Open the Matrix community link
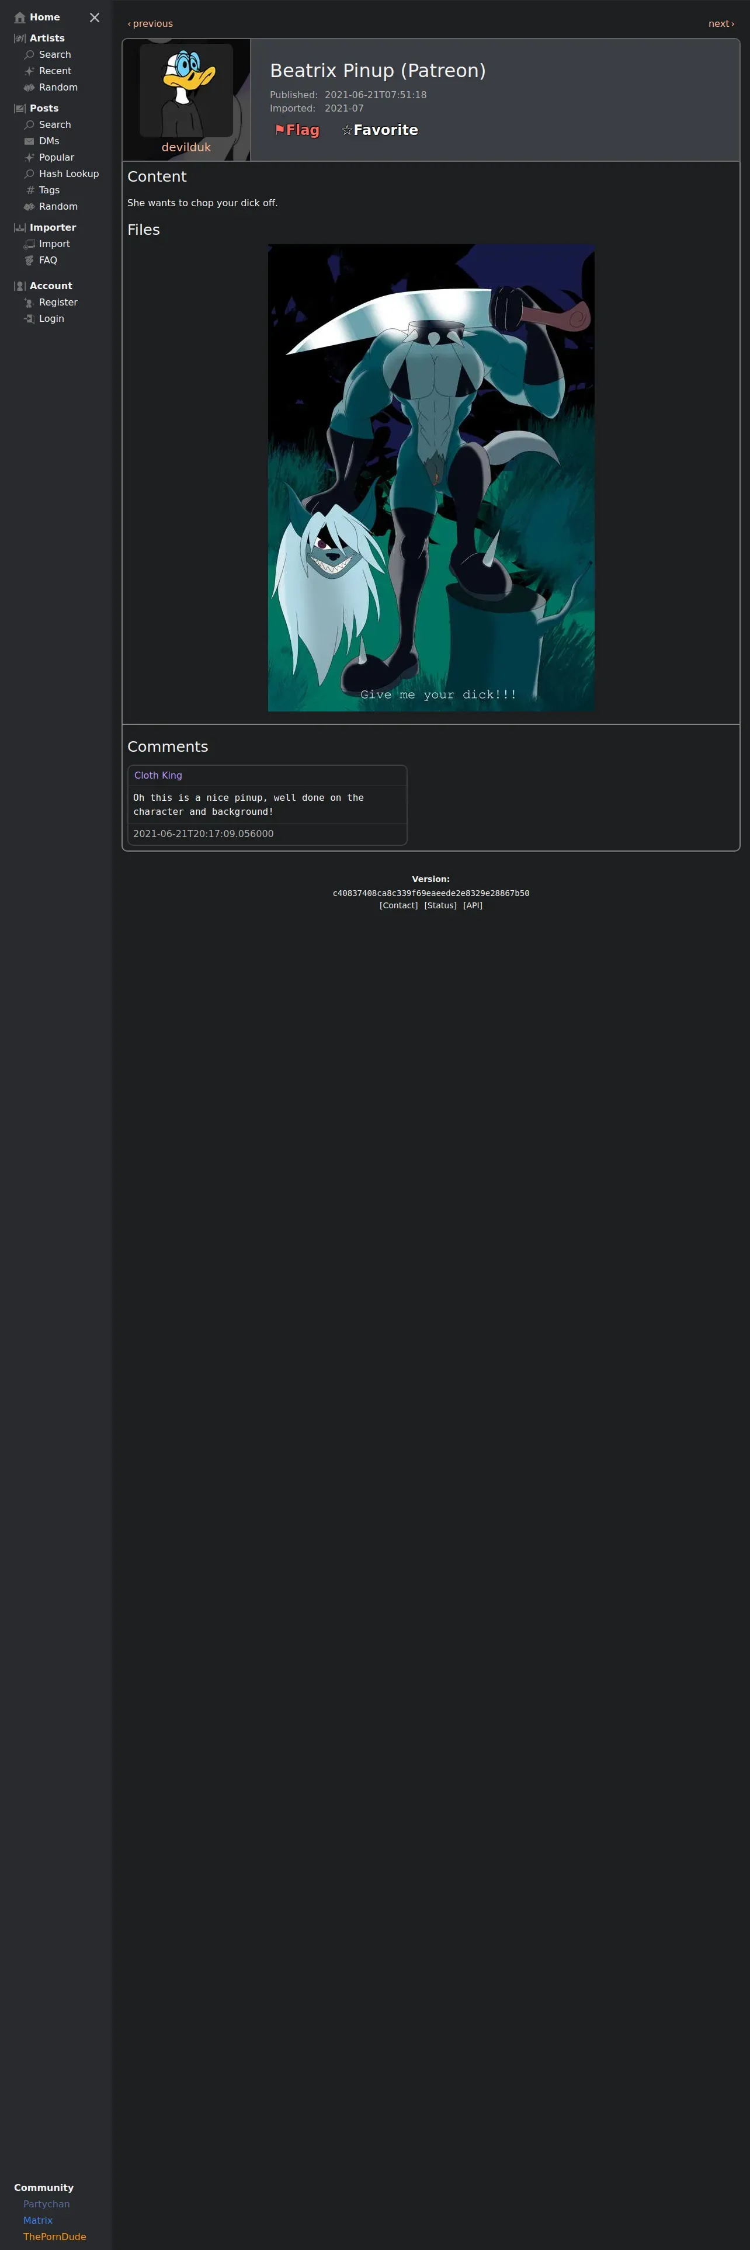Viewport: 750px width, 2250px height. point(37,2221)
